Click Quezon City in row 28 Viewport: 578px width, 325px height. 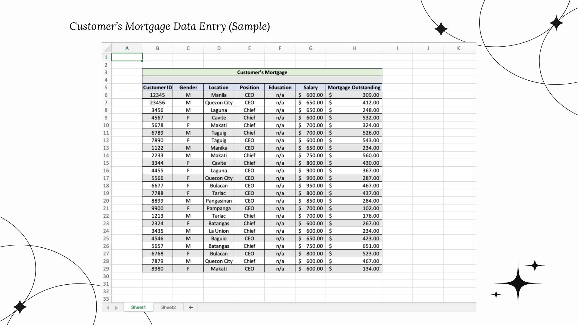point(219,261)
